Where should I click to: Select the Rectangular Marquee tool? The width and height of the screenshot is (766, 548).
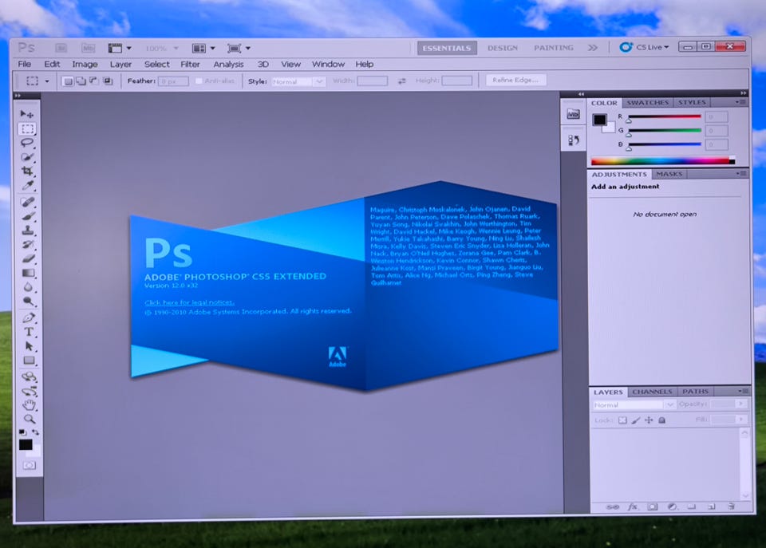pos(27,129)
